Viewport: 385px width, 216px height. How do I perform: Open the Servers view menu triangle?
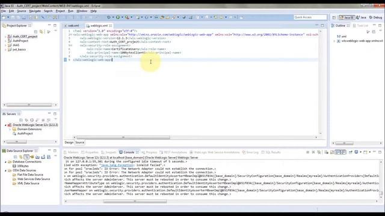point(55,119)
